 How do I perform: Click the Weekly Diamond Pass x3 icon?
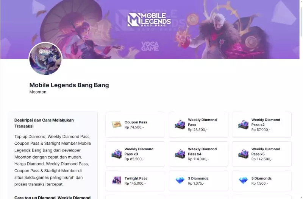(x=116, y=154)
